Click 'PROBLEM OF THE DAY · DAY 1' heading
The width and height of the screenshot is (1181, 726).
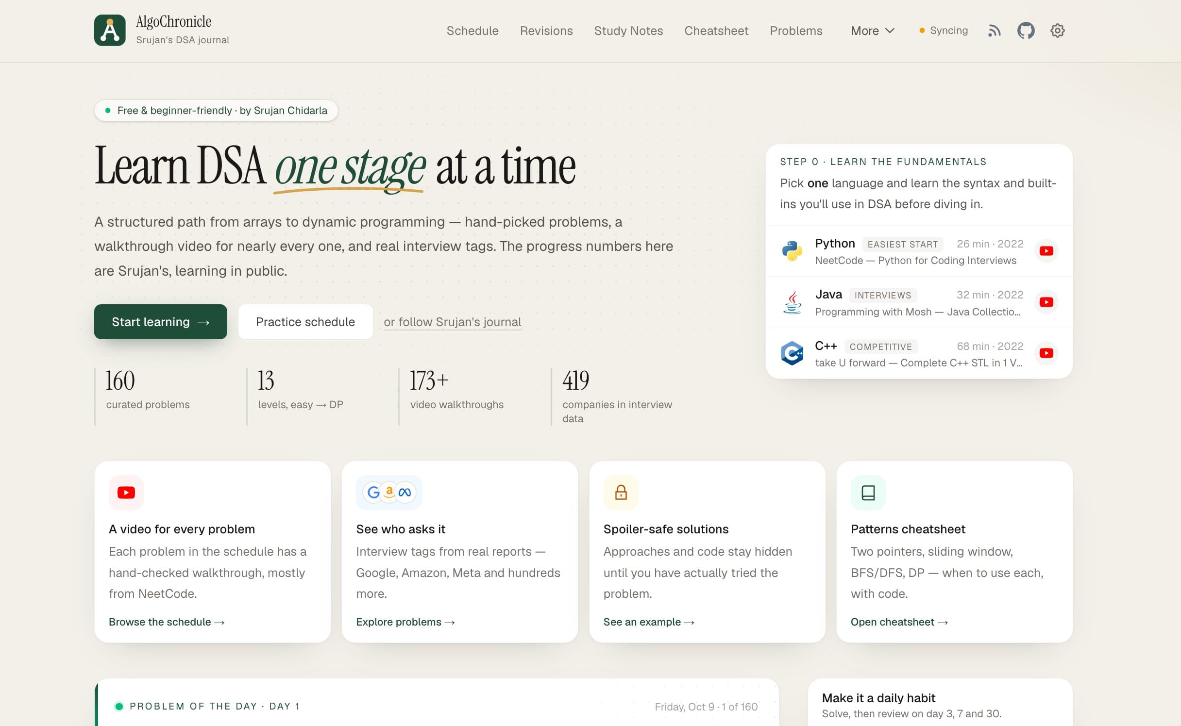[x=214, y=706]
